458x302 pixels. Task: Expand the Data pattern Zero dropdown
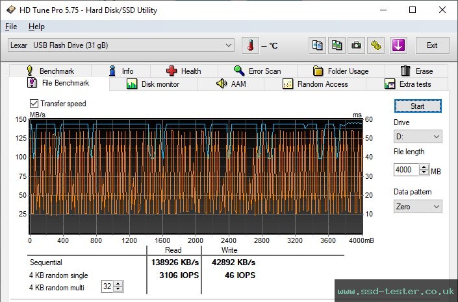click(x=418, y=207)
